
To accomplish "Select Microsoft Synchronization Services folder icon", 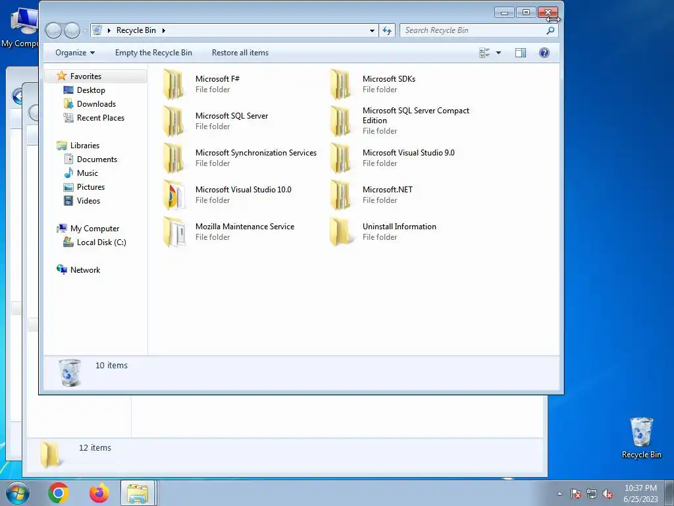I will pos(174,158).
